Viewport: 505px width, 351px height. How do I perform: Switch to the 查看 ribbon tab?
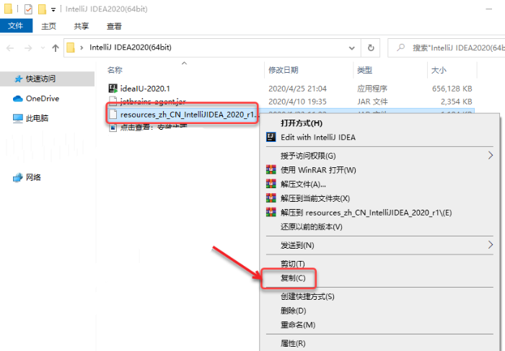114,26
